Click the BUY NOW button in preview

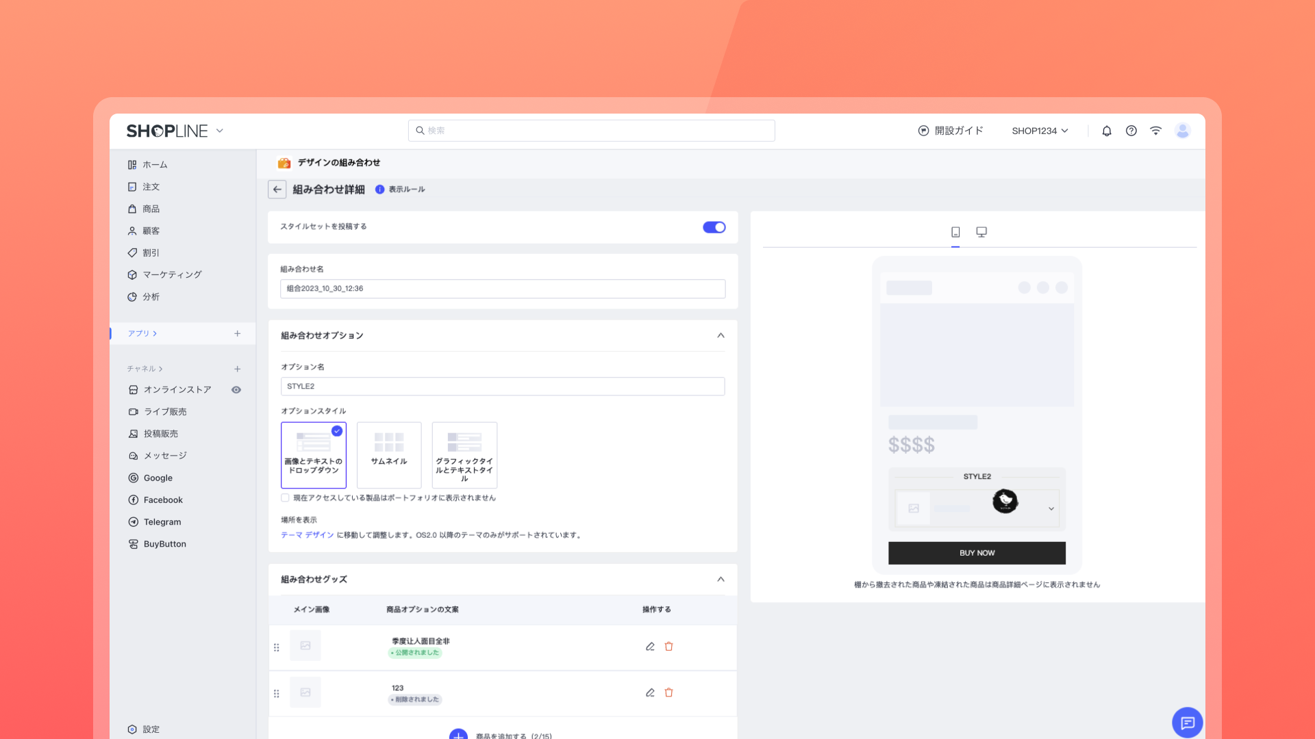(977, 553)
